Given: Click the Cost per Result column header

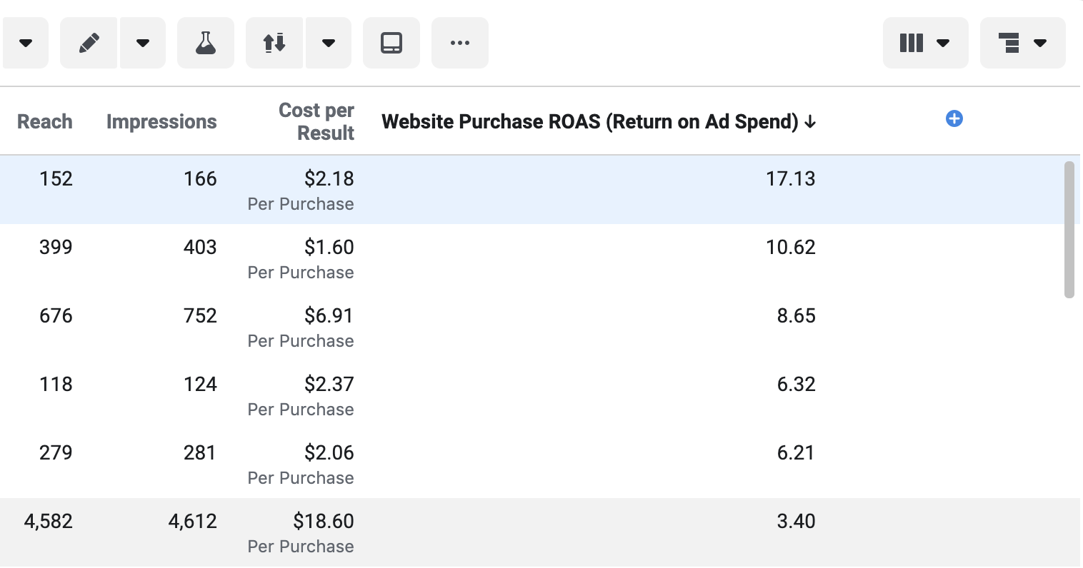Looking at the screenshot, I should click(x=316, y=121).
